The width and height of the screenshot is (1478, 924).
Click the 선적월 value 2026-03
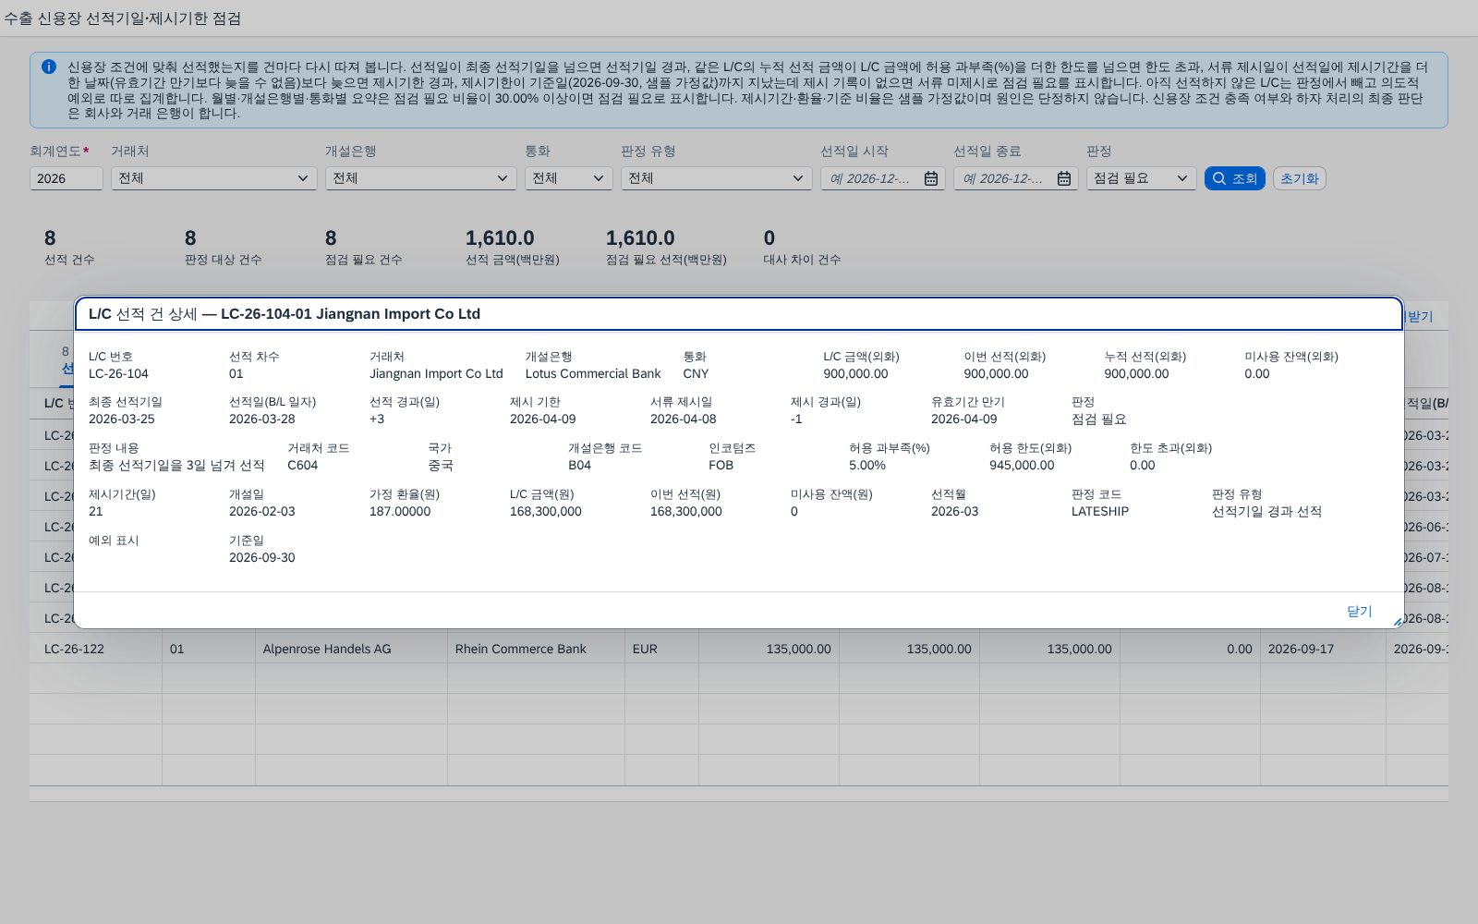click(954, 512)
